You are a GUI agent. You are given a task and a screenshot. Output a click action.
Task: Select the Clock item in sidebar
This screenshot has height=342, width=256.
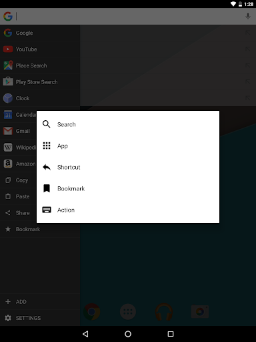pos(40,98)
